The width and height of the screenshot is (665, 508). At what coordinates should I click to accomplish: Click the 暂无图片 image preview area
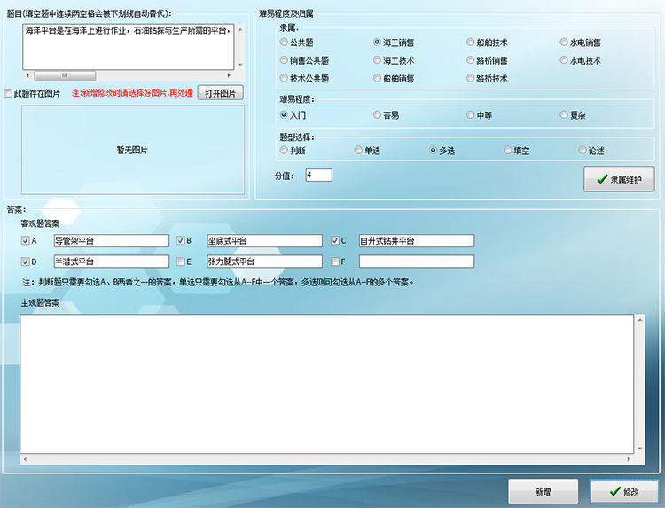pos(131,149)
